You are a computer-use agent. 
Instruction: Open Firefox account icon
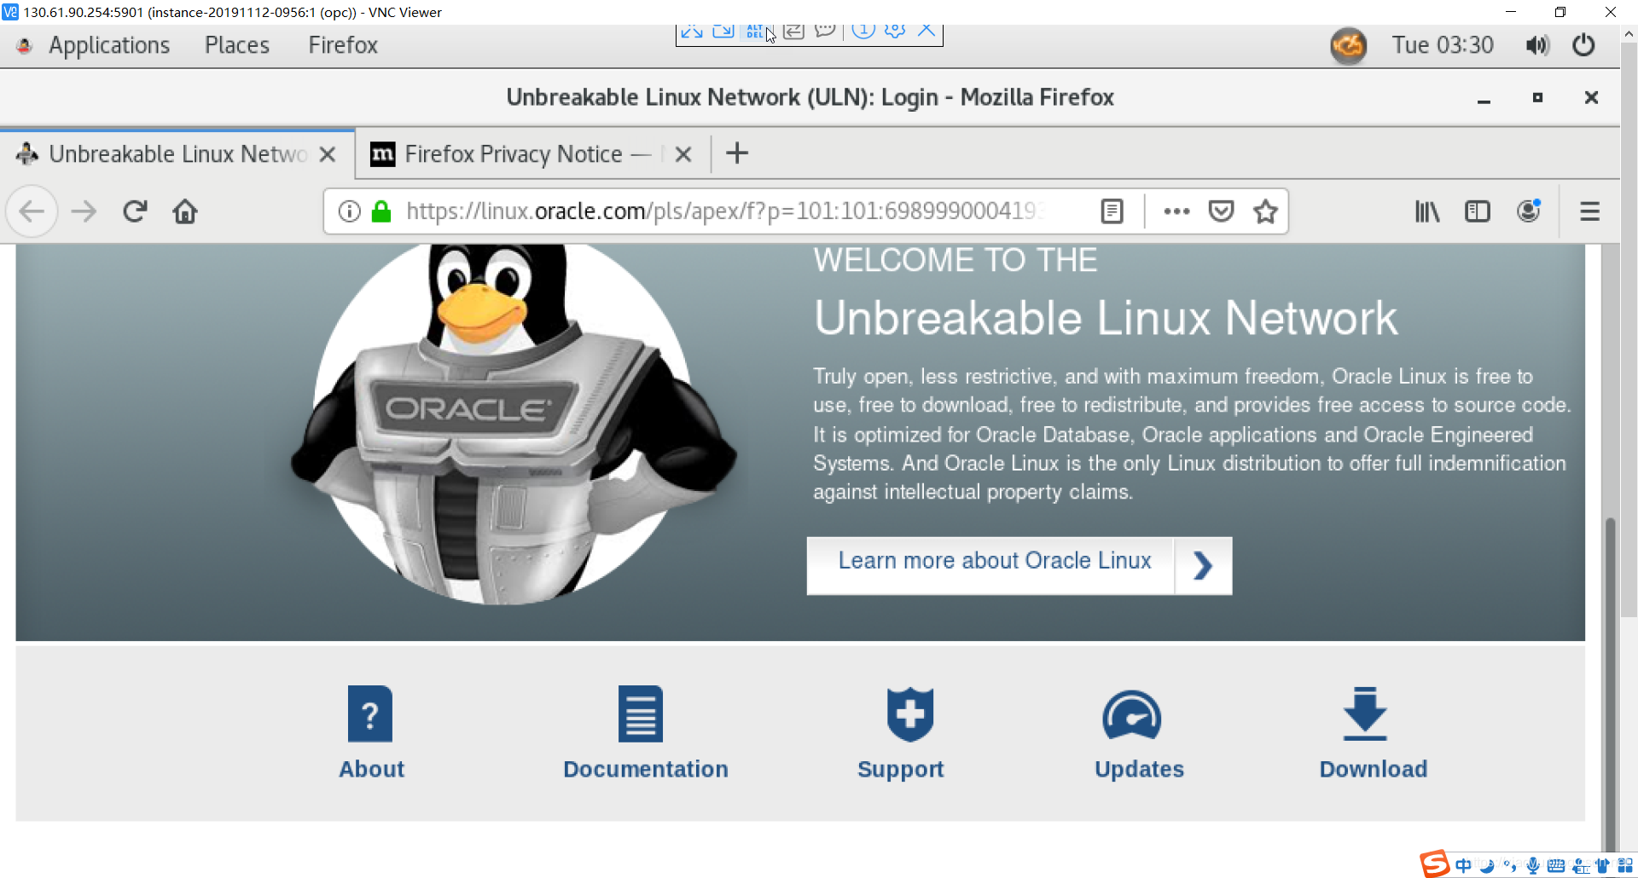click(x=1529, y=211)
